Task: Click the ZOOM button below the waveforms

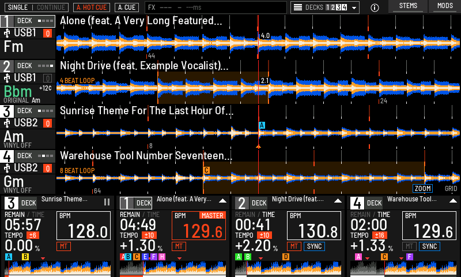Action: [x=423, y=188]
